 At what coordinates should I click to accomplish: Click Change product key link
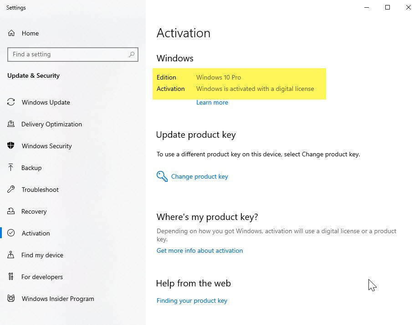point(199,176)
